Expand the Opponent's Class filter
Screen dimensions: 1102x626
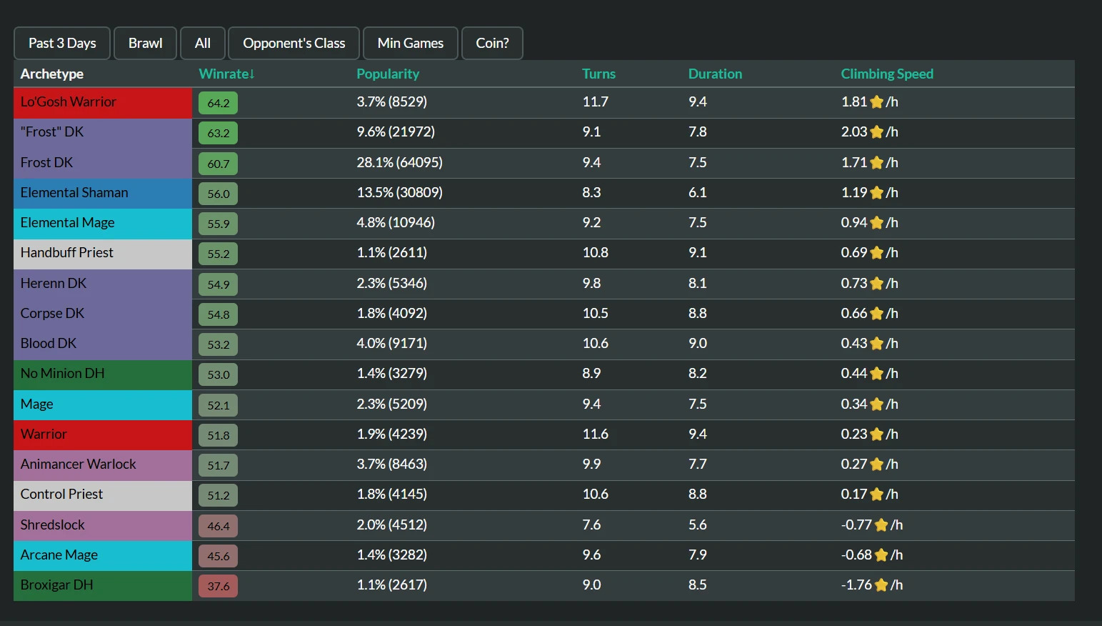(294, 44)
